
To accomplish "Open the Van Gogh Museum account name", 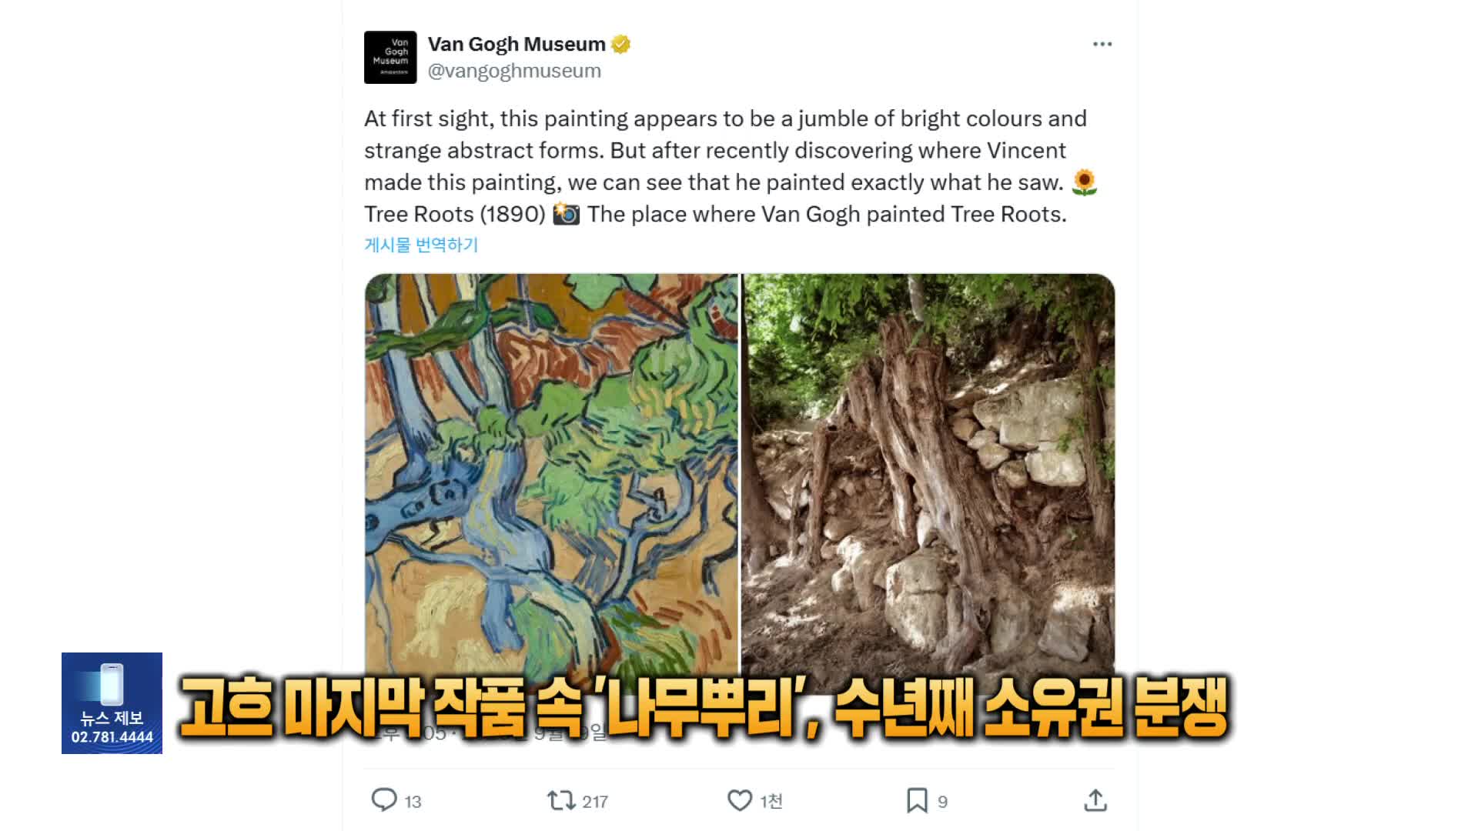I will [517, 44].
